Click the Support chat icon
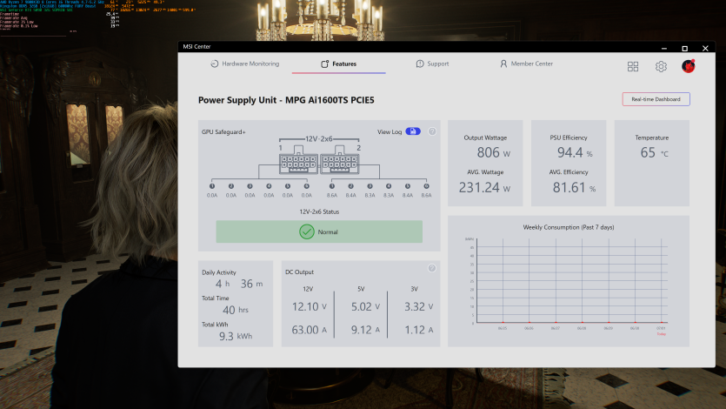Viewport: 726px width, 409px height. tap(419, 64)
